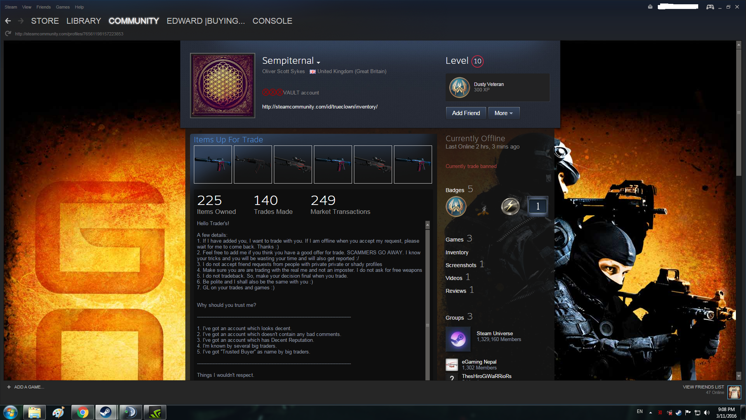746x420 pixels.
Task: Open Big Picture mode controller icon
Action: (710, 7)
